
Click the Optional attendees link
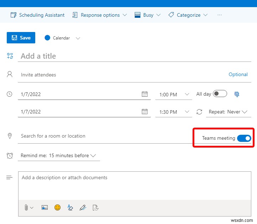(x=238, y=75)
